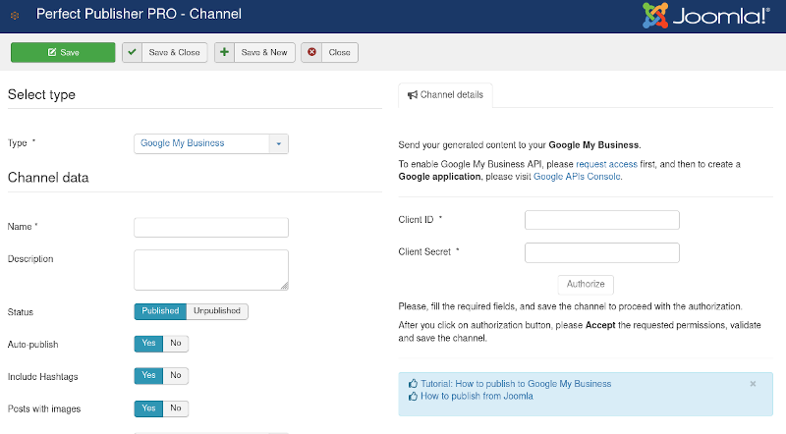Open the Channel details tab
This screenshot has width=786, height=434.
446,94
